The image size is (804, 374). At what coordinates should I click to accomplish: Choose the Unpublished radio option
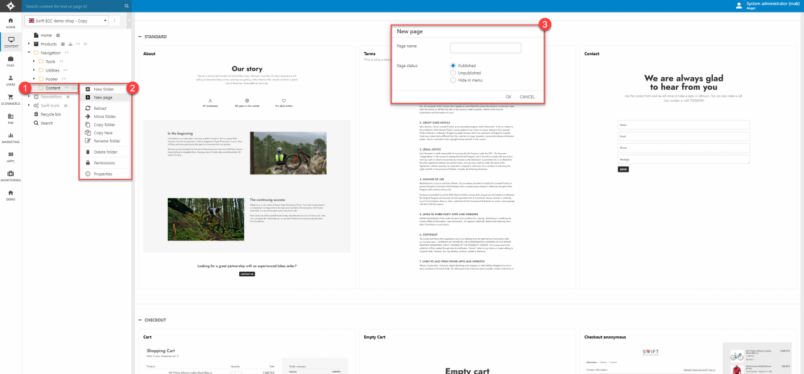pyautogui.click(x=453, y=73)
